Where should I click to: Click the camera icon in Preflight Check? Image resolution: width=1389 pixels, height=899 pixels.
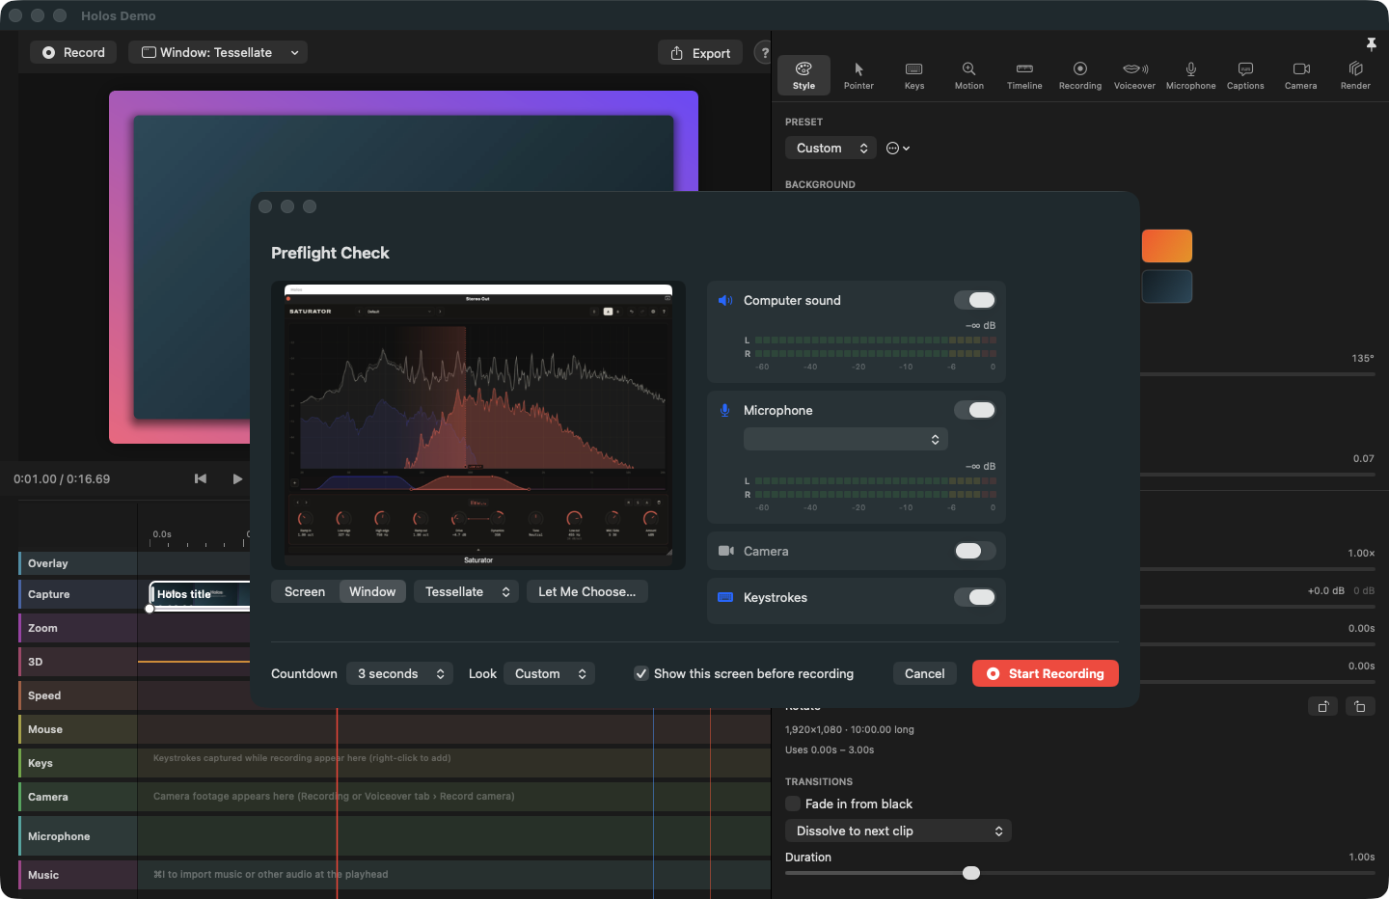(726, 551)
